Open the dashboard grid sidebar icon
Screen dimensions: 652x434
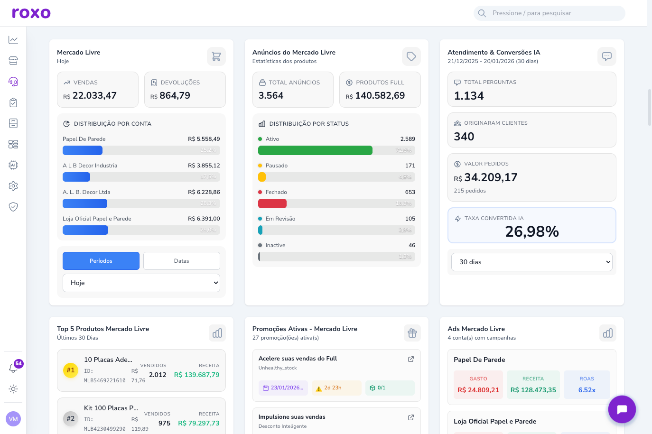pos(13,144)
